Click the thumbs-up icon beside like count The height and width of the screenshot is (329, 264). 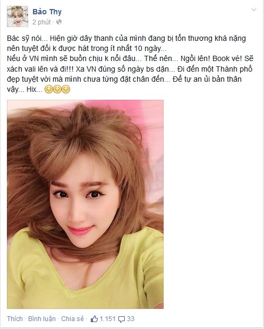pos(94,319)
